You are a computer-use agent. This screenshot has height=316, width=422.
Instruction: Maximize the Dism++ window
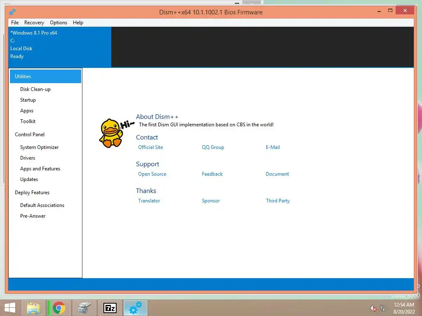pyautogui.click(x=390, y=10)
